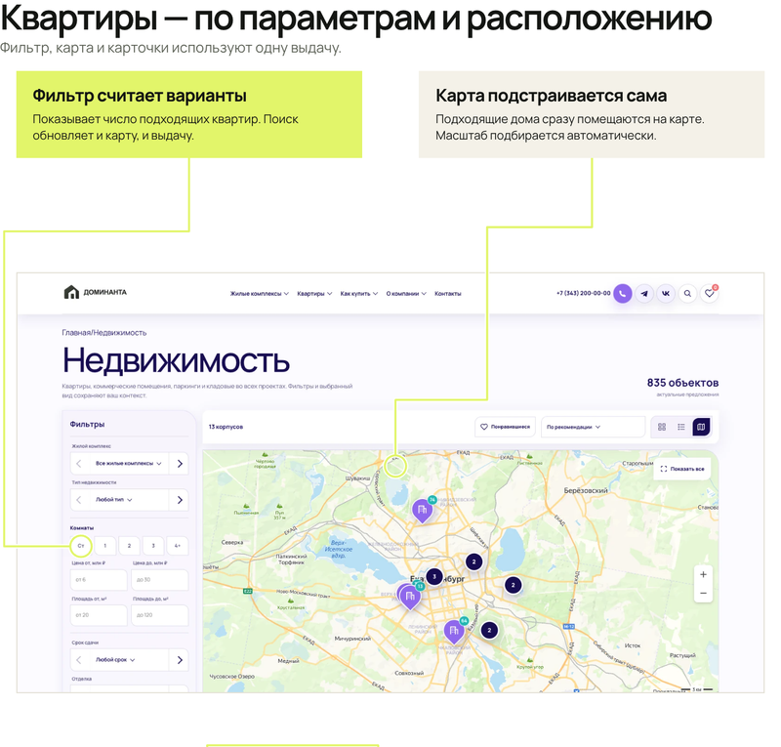Expand the Как купить menu
Viewport: 781px width, 747px height.
click(x=358, y=294)
